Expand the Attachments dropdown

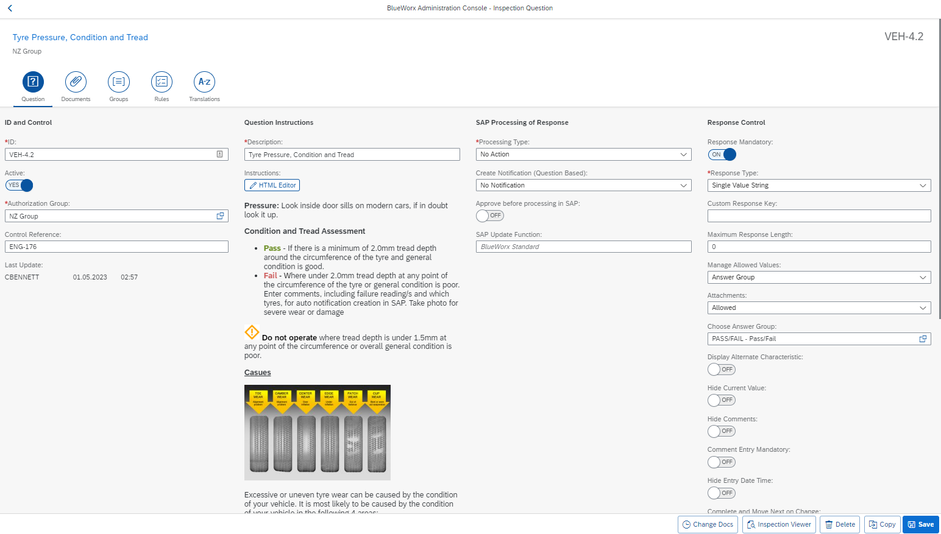tap(923, 307)
